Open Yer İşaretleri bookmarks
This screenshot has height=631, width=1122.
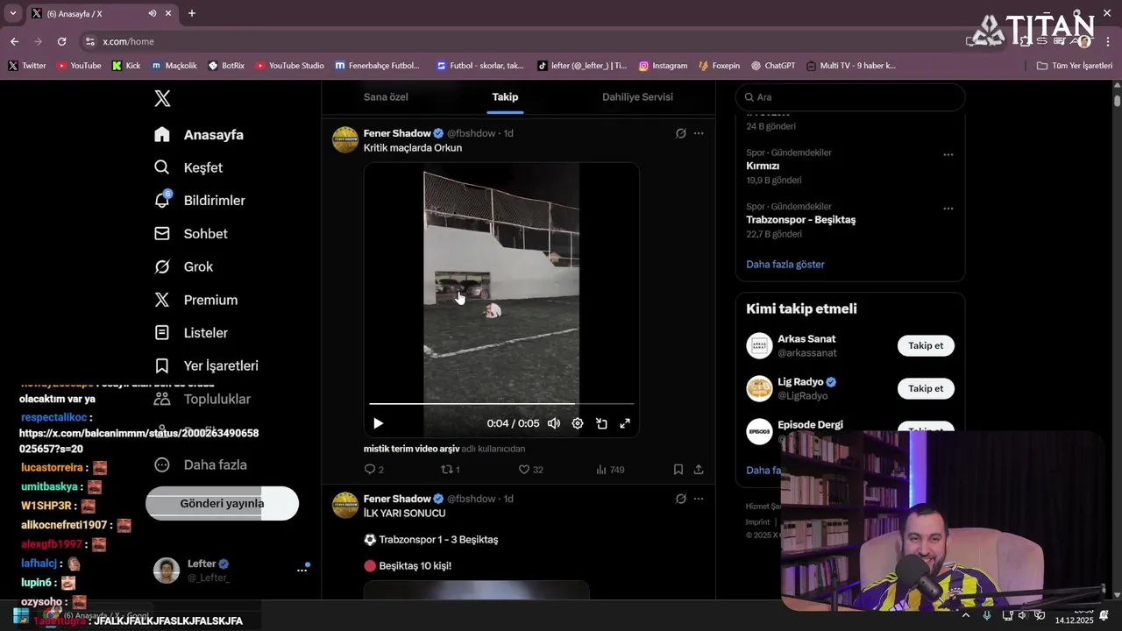tap(206, 365)
